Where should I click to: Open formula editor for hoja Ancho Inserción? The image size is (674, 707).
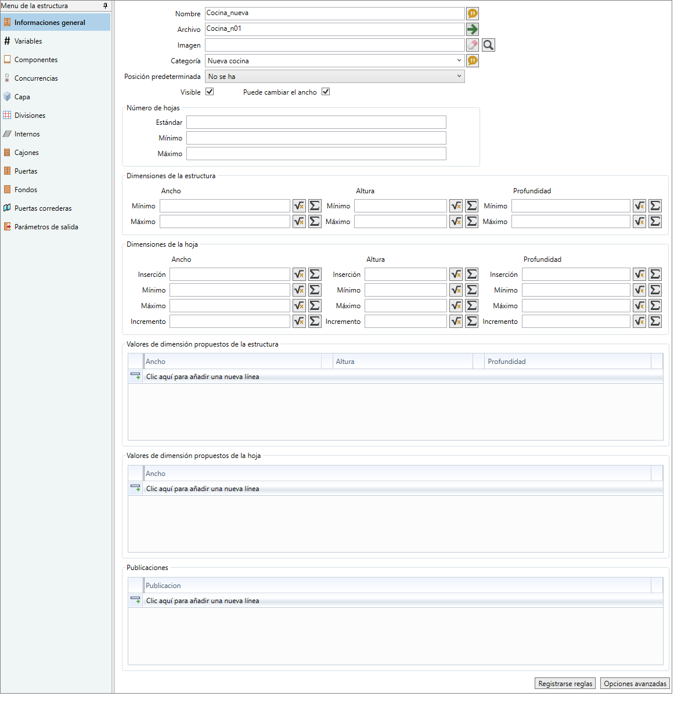(299, 274)
